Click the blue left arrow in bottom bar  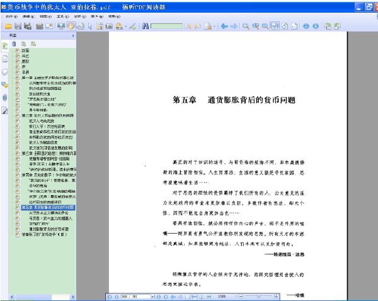pos(173,297)
